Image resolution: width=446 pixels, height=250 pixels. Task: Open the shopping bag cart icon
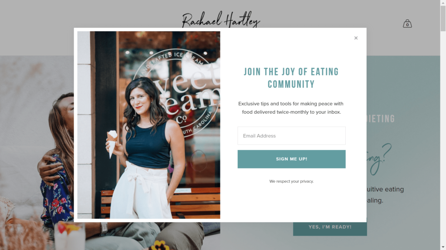(407, 23)
